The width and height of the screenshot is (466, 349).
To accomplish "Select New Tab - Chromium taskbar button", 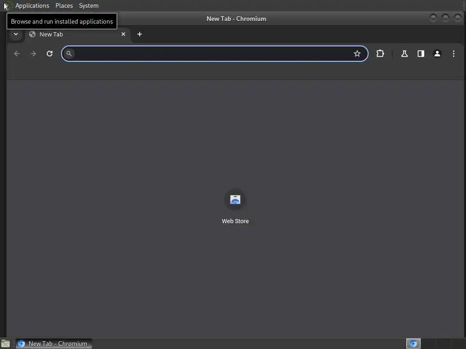I will 54,344.
